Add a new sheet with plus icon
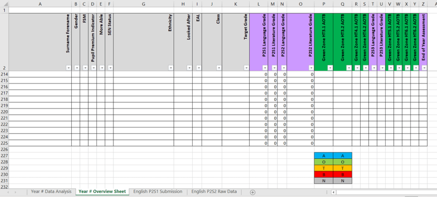This screenshot has height=197, width=437. pyautogui.click(x=252, y=192)
